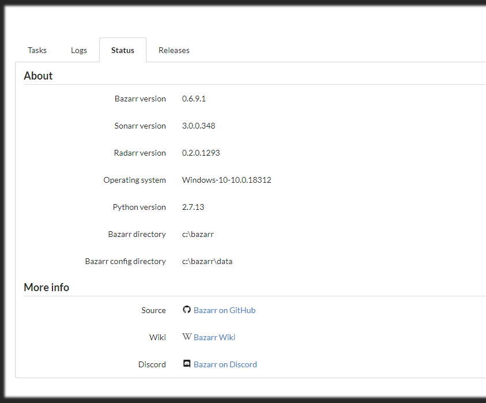Click the Python version value 2.7.13

(193, 207)
